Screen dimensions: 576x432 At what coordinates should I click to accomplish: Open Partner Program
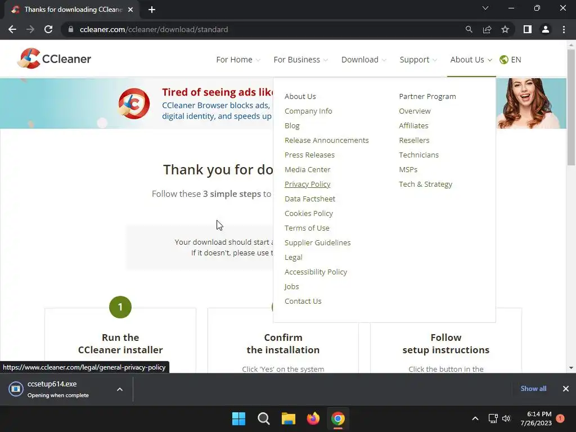[x=427, y=96]
